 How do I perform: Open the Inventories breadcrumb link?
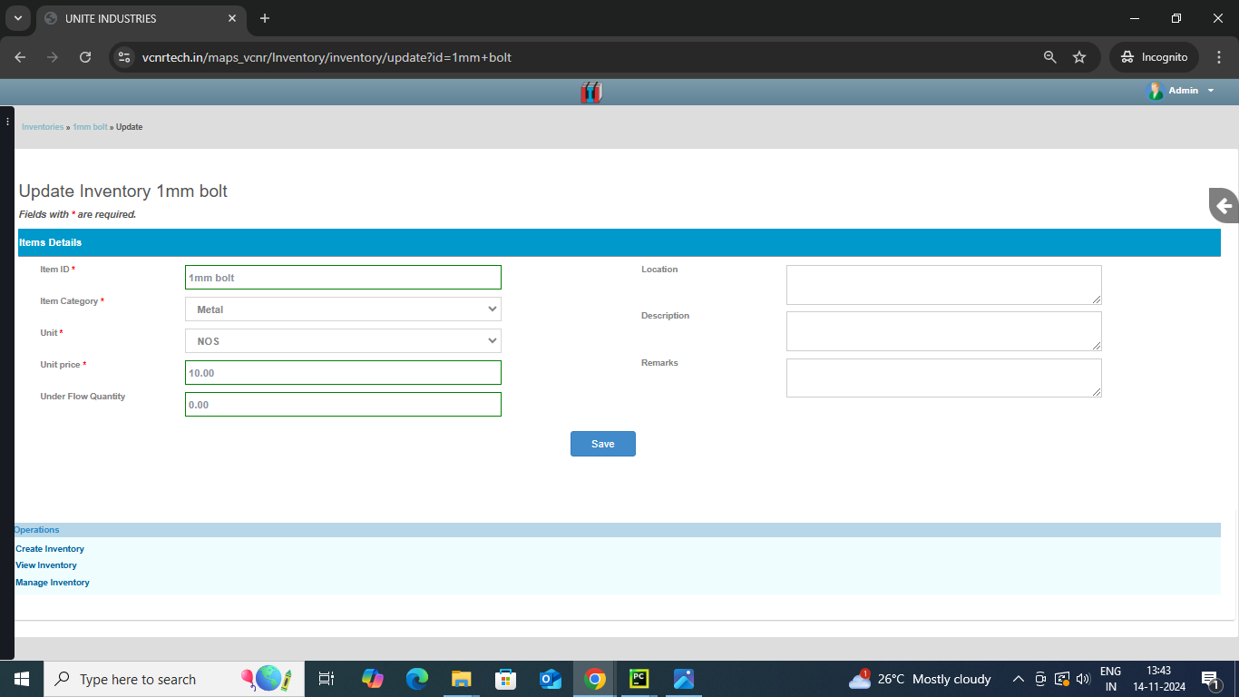point(43,127)
